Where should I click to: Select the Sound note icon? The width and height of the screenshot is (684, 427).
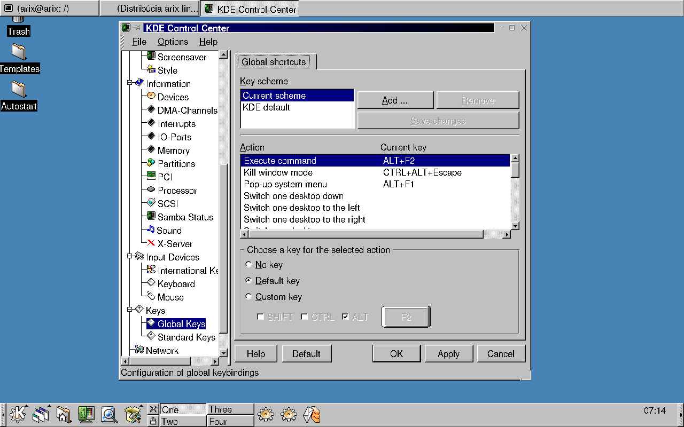pos(151,230)
